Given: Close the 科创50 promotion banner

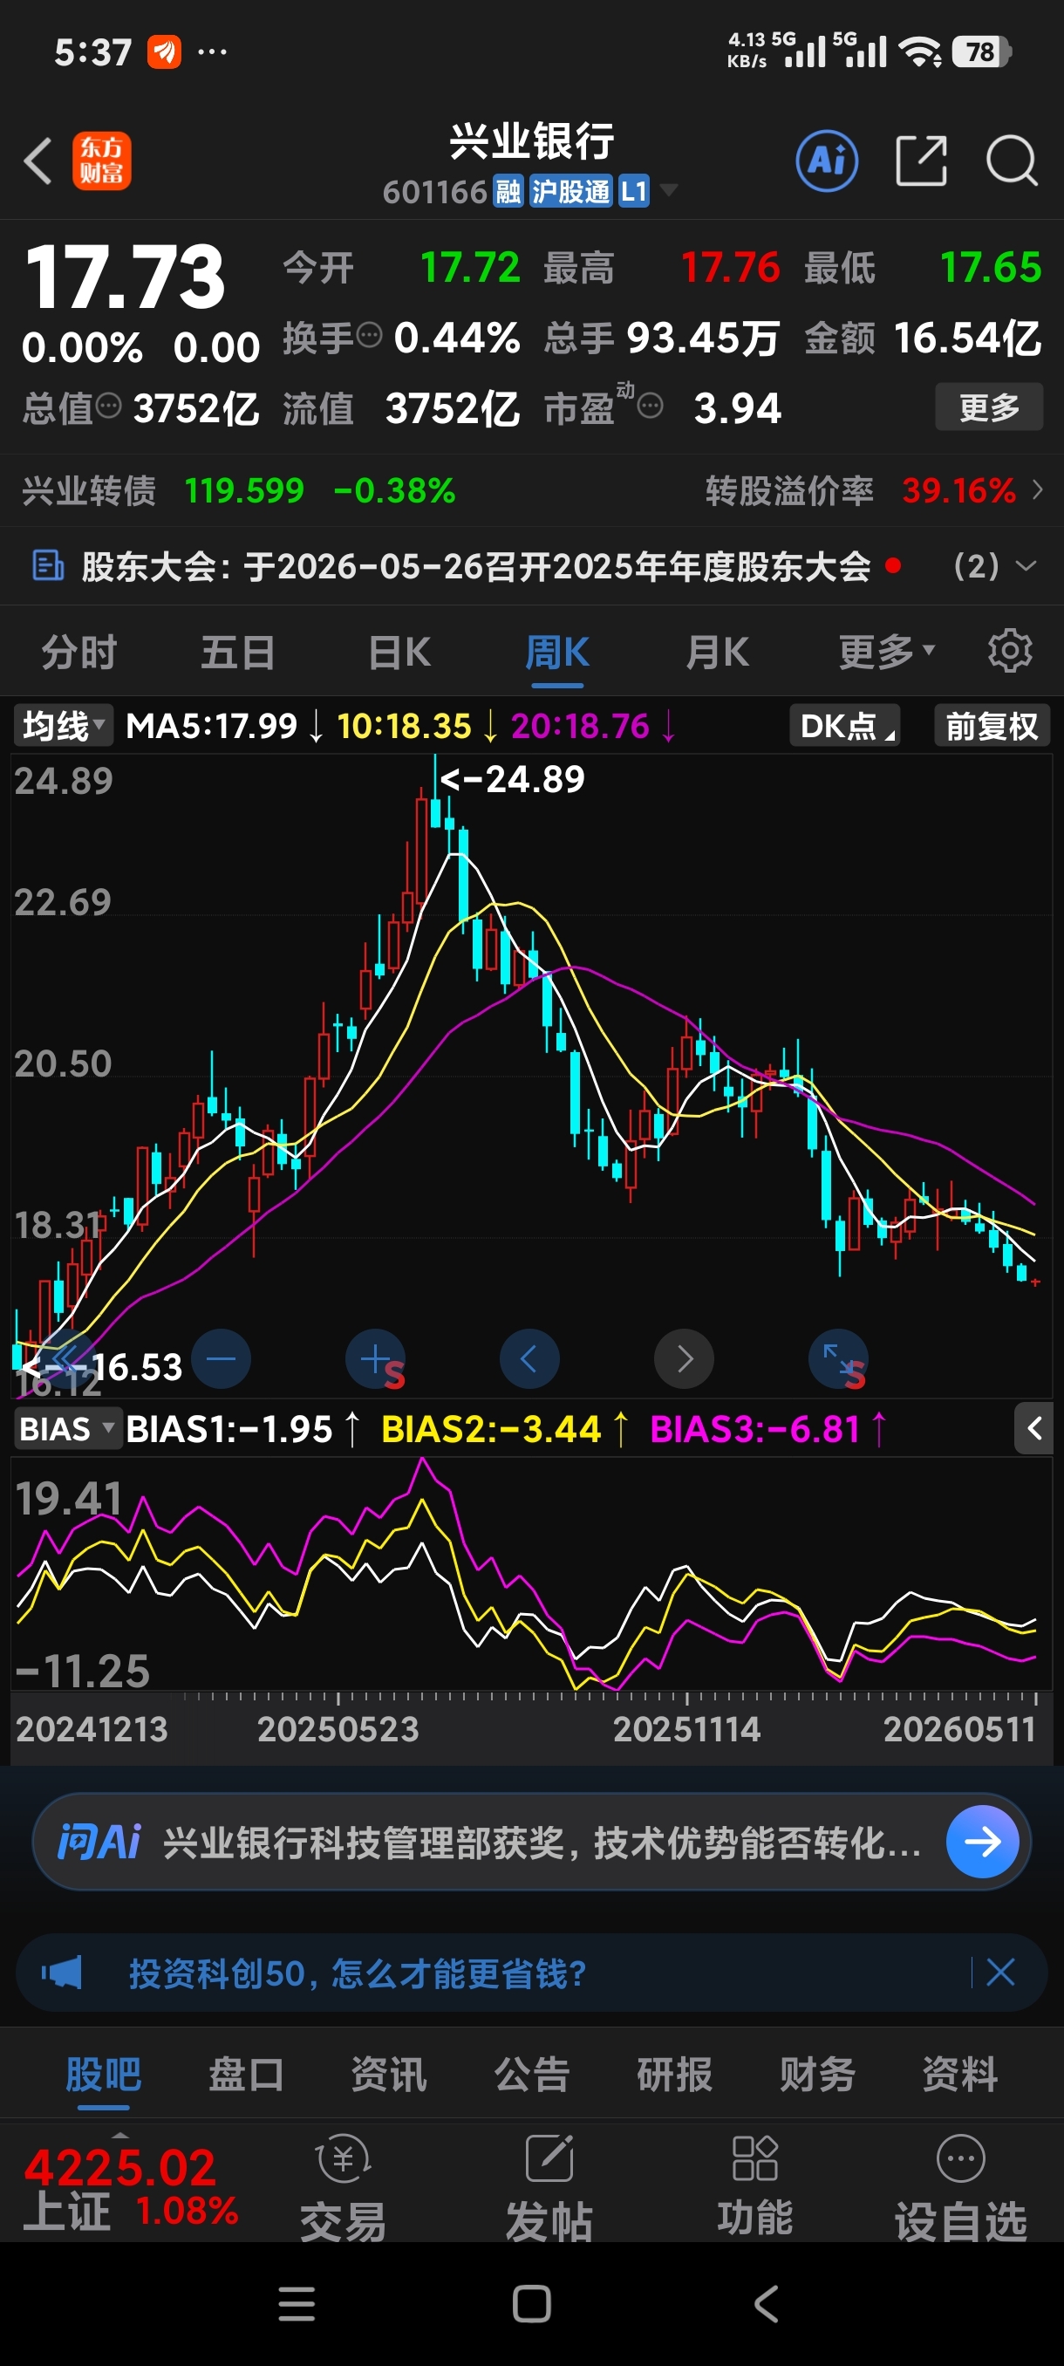Looking at the screenshot, I should [1000, 1972].
